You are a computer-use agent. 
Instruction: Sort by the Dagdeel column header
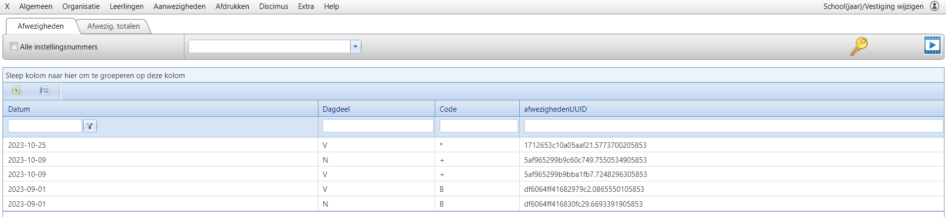click(x=336, y=109)
